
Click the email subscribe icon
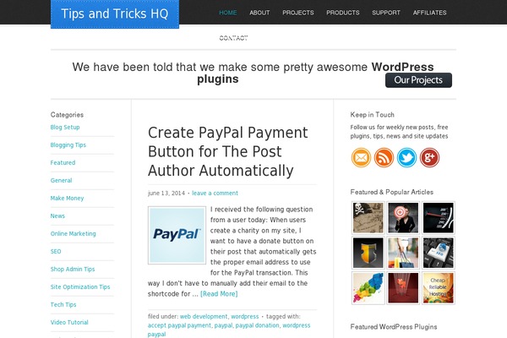[x=361, y=157]
